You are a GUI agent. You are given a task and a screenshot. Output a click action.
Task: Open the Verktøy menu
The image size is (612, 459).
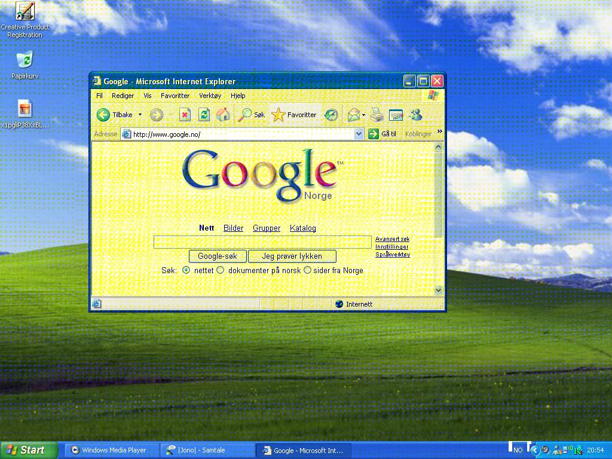[x=210, y=96]
